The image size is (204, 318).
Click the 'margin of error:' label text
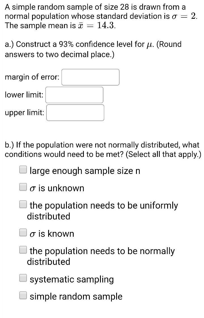click(32, 77)
